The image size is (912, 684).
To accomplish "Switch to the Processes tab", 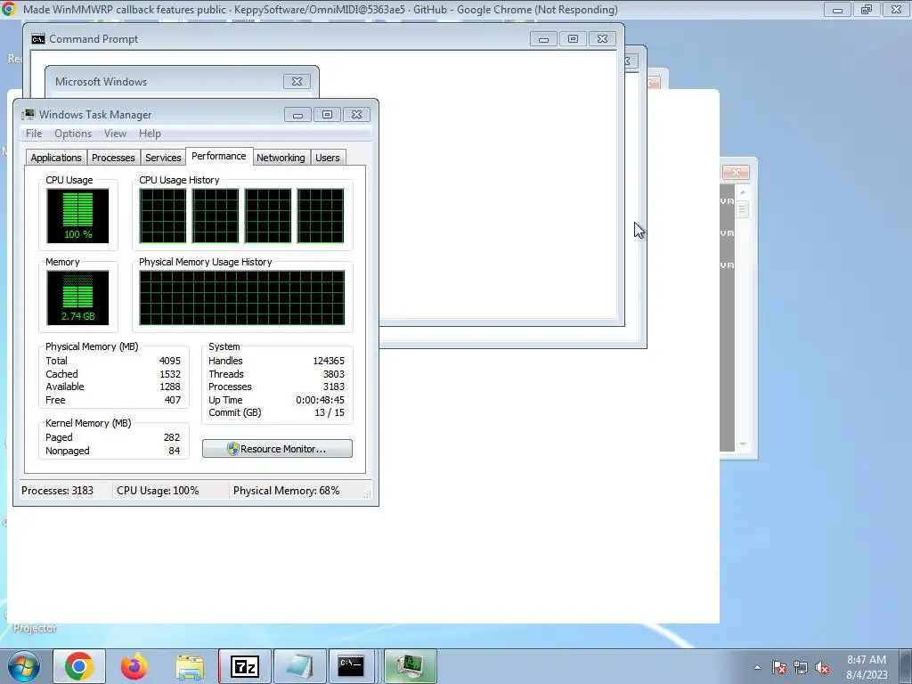I will [x=113, y=158].
